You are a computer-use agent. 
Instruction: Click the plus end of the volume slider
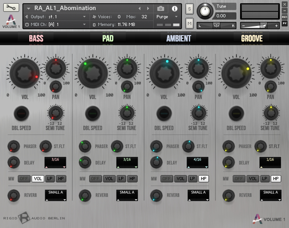276,26
